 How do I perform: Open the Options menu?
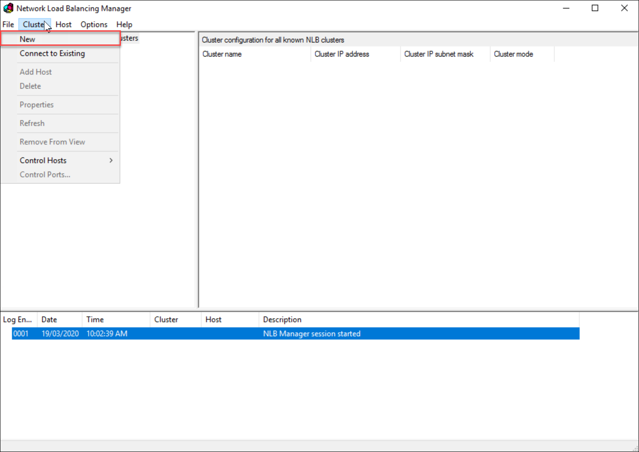point(94,24)
